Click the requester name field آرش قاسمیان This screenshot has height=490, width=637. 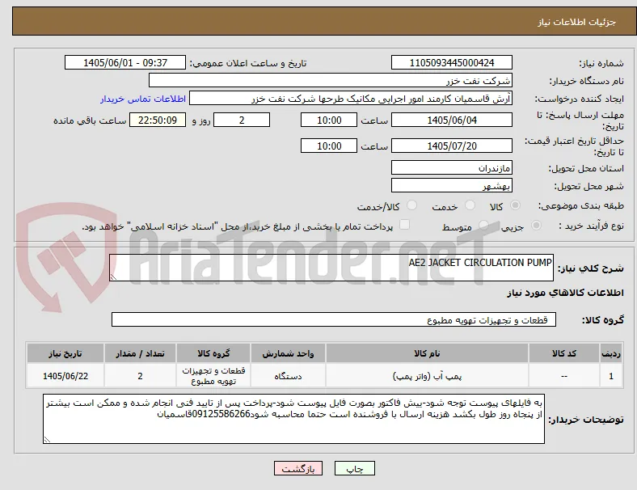pos(351,99)
